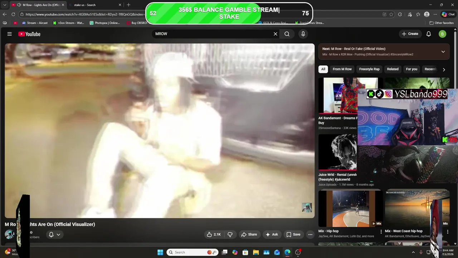
Task: Show more filter chips with right arrow
Action: pyautogui.click(x=444, y=70)
